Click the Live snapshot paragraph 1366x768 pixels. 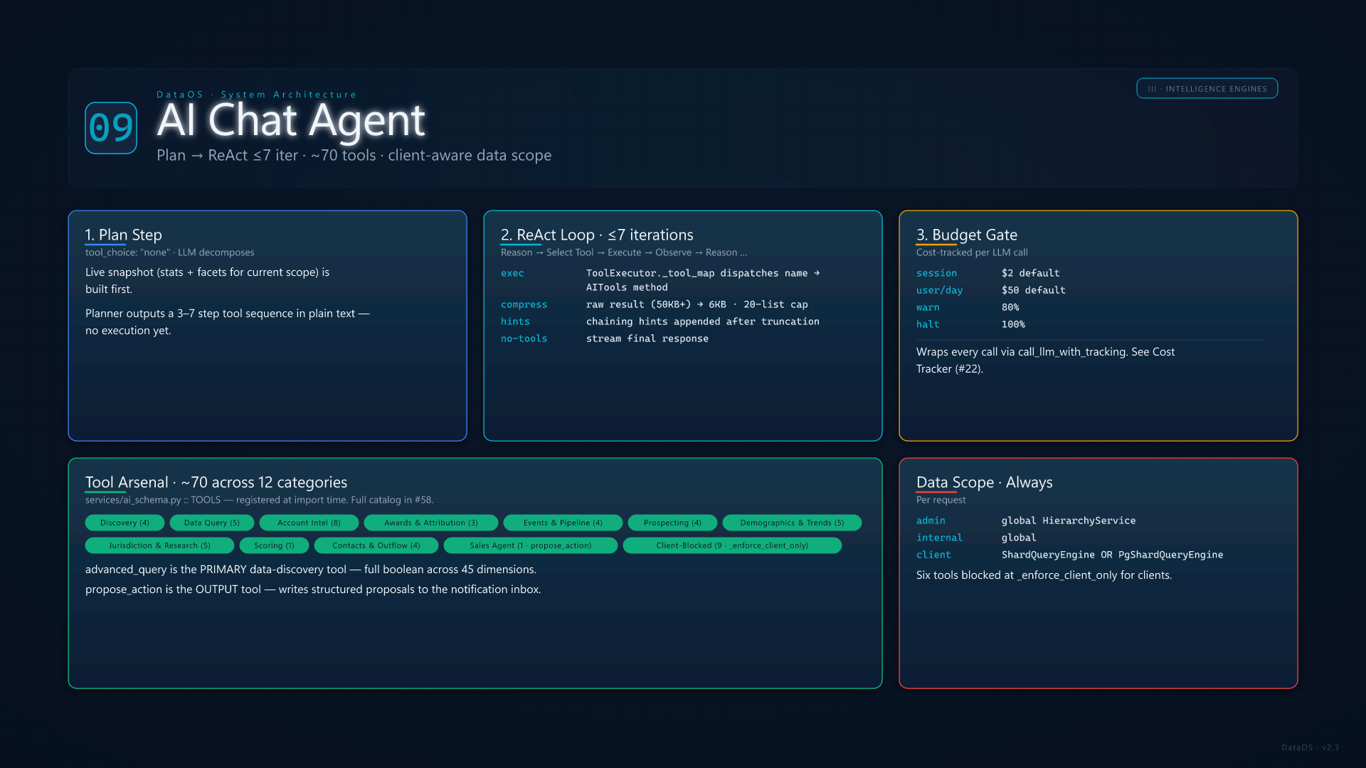tap(207, 281)
